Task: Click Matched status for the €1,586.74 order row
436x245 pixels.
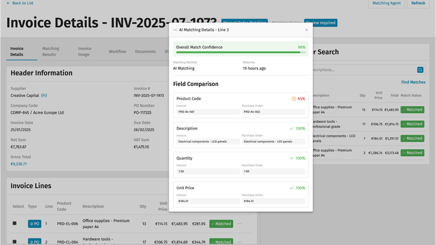Action: click(412, 153)
